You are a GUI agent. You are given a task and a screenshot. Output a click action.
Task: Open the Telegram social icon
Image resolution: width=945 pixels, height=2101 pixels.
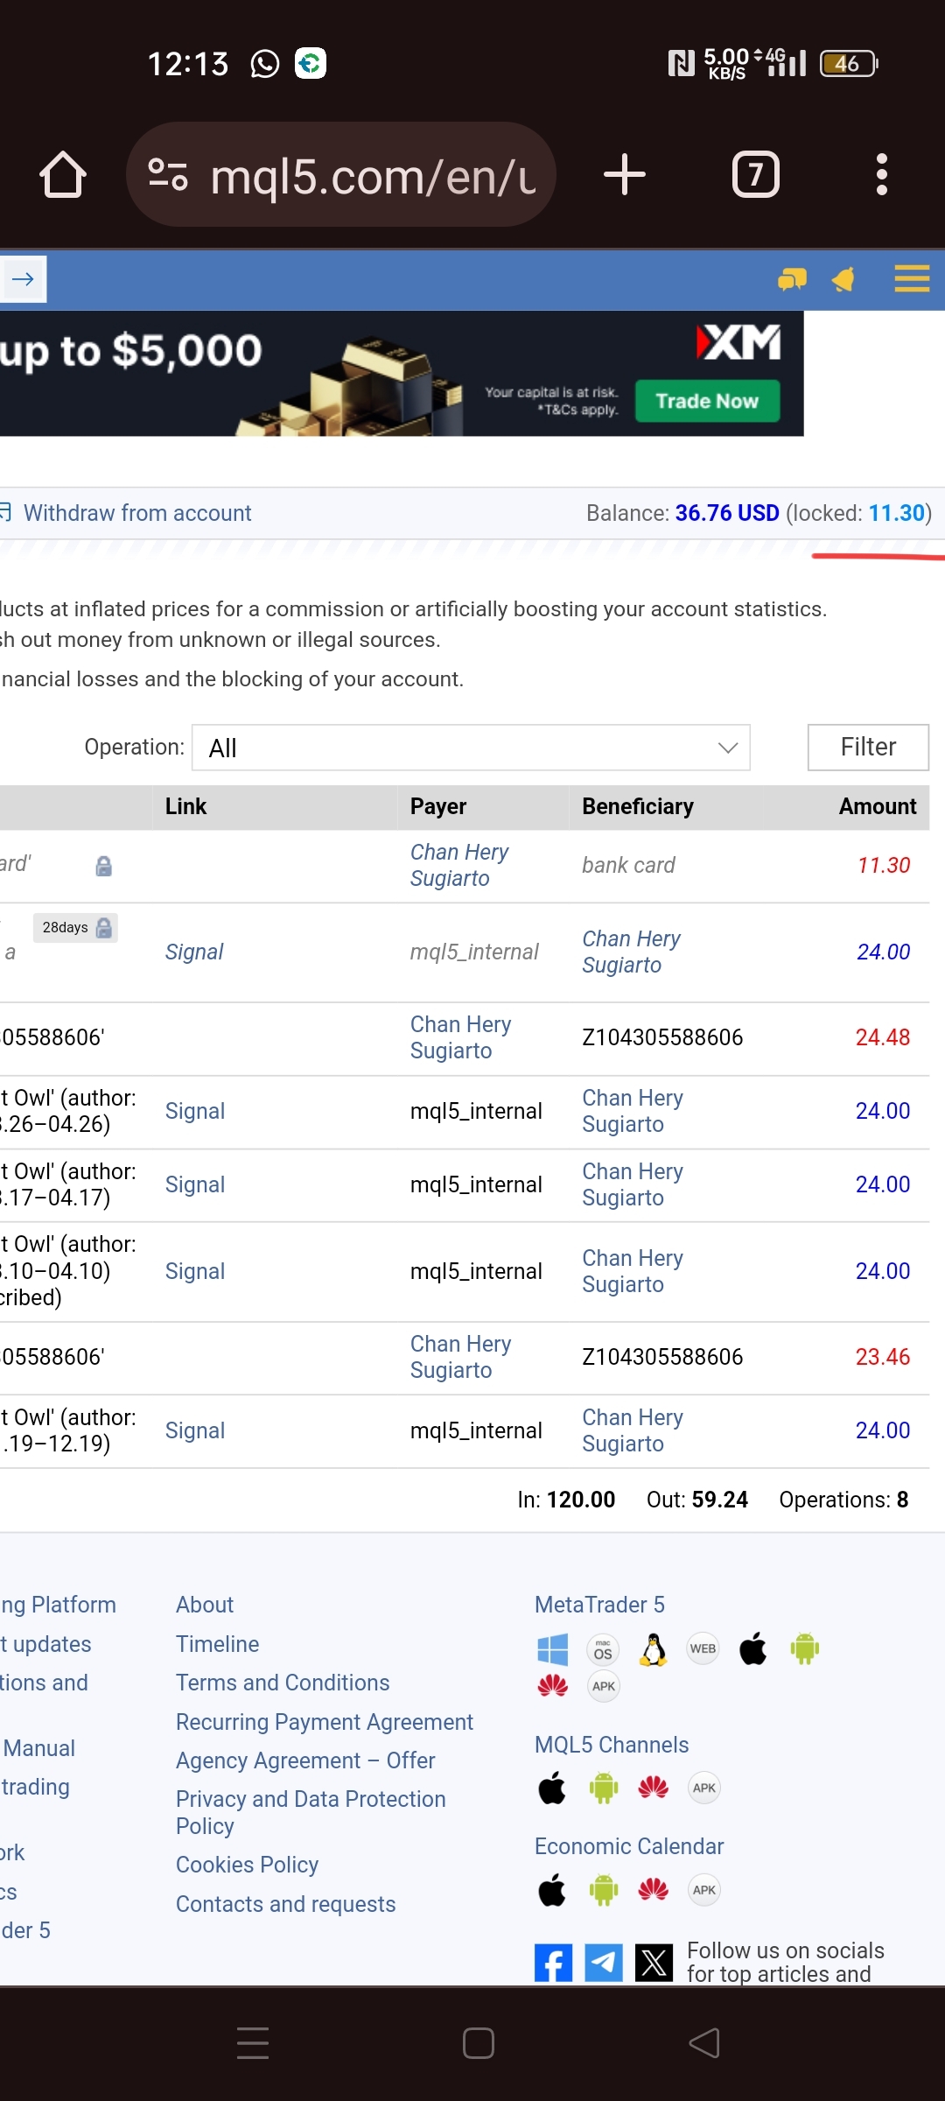[604, 1964]
